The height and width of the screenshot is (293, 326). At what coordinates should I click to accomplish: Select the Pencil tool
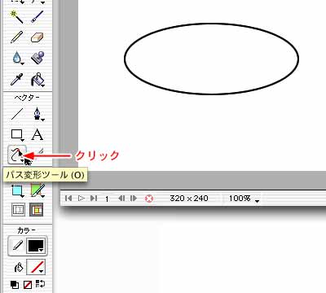(16, 37)
